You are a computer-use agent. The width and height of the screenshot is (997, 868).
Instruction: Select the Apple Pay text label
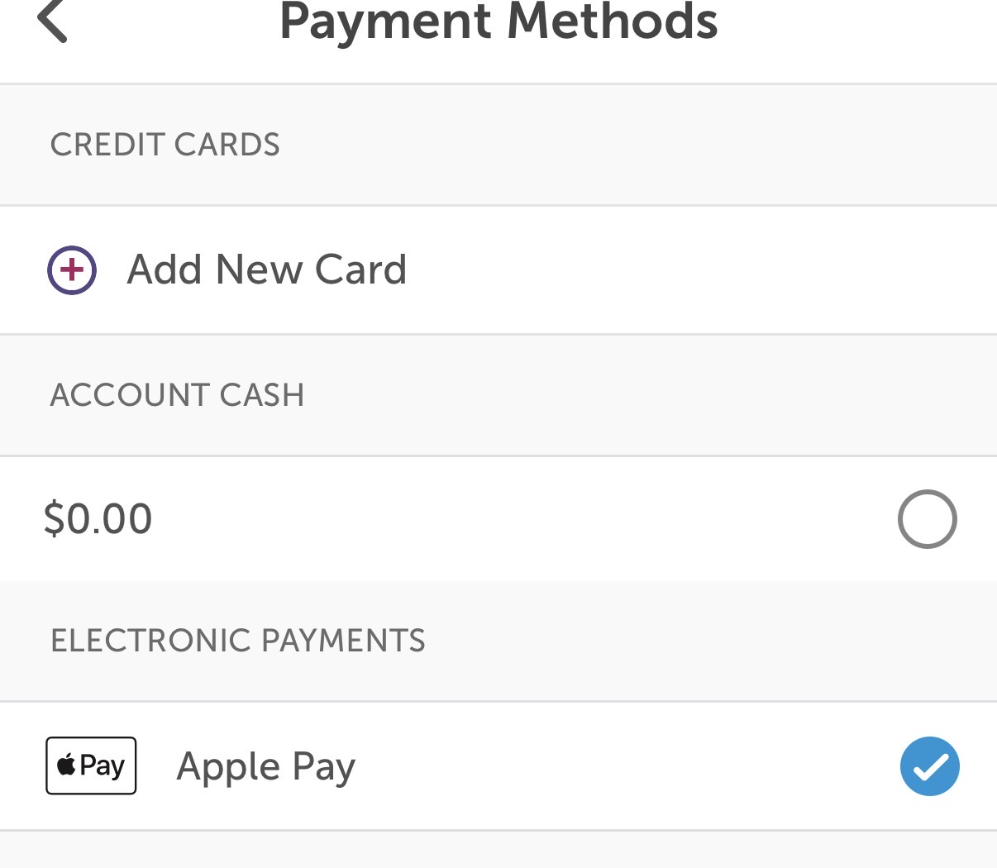coord(265,766)
